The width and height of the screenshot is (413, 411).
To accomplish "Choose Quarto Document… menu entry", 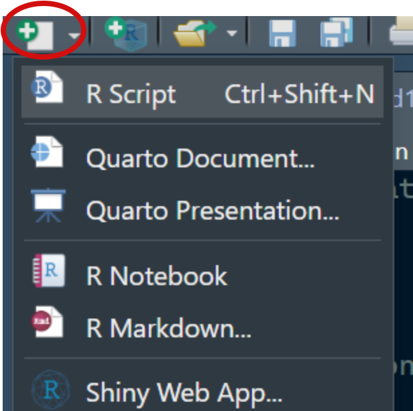I will 200,159.
